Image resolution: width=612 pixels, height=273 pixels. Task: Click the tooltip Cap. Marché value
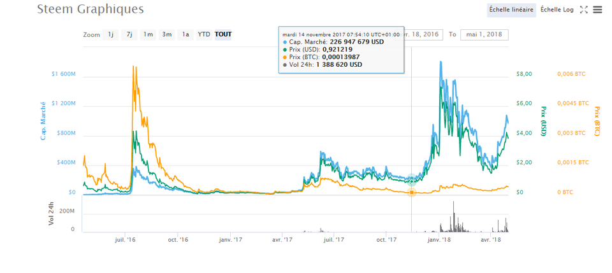coord(357,42)
